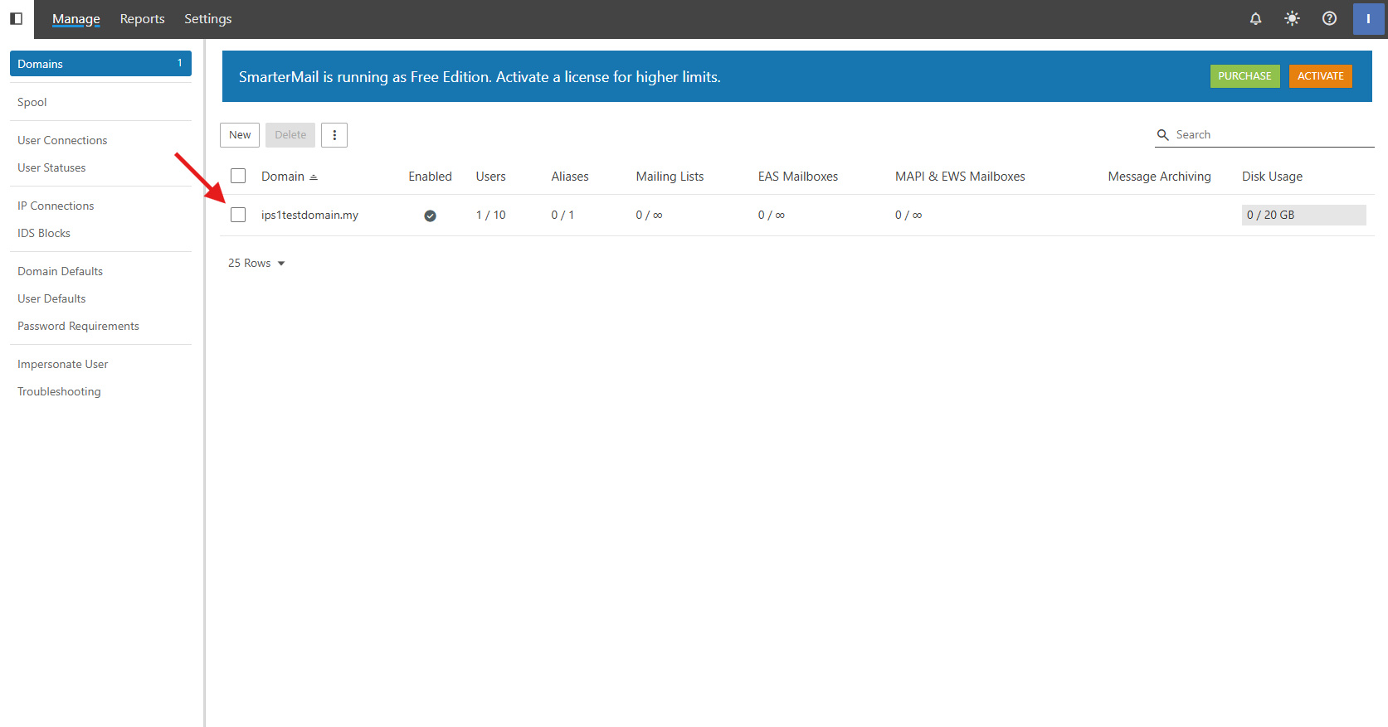Select the ips1testdomain.my row checkbox

click(x=238, y=215)
